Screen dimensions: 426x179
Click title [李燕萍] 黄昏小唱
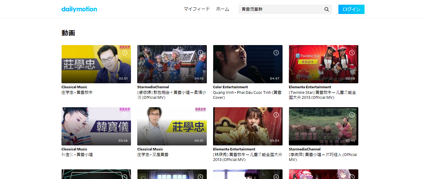point(323,157)
